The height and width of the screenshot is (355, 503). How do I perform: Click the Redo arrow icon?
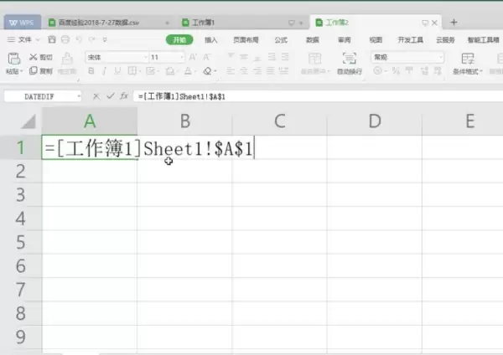click(x=92, y=39)
